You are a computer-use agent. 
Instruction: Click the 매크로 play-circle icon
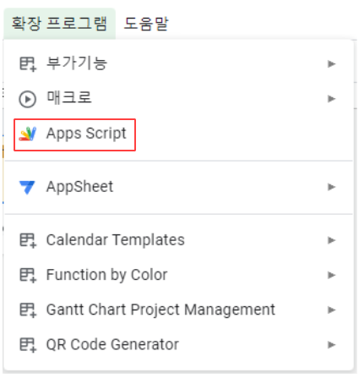(27, 99)
